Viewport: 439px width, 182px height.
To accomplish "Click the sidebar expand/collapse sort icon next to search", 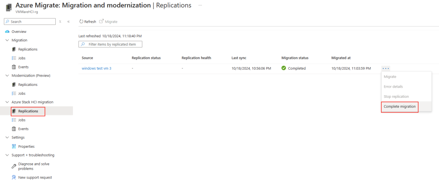I will pos(60,21).
